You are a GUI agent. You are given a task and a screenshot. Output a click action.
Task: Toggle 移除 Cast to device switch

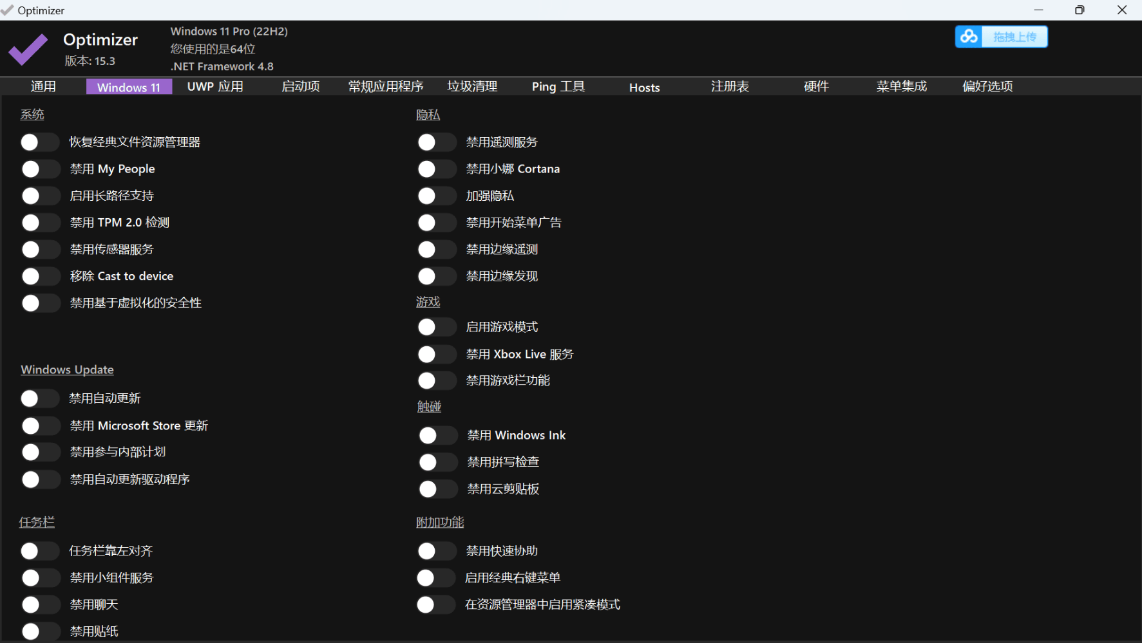click(x=40, y=276)
